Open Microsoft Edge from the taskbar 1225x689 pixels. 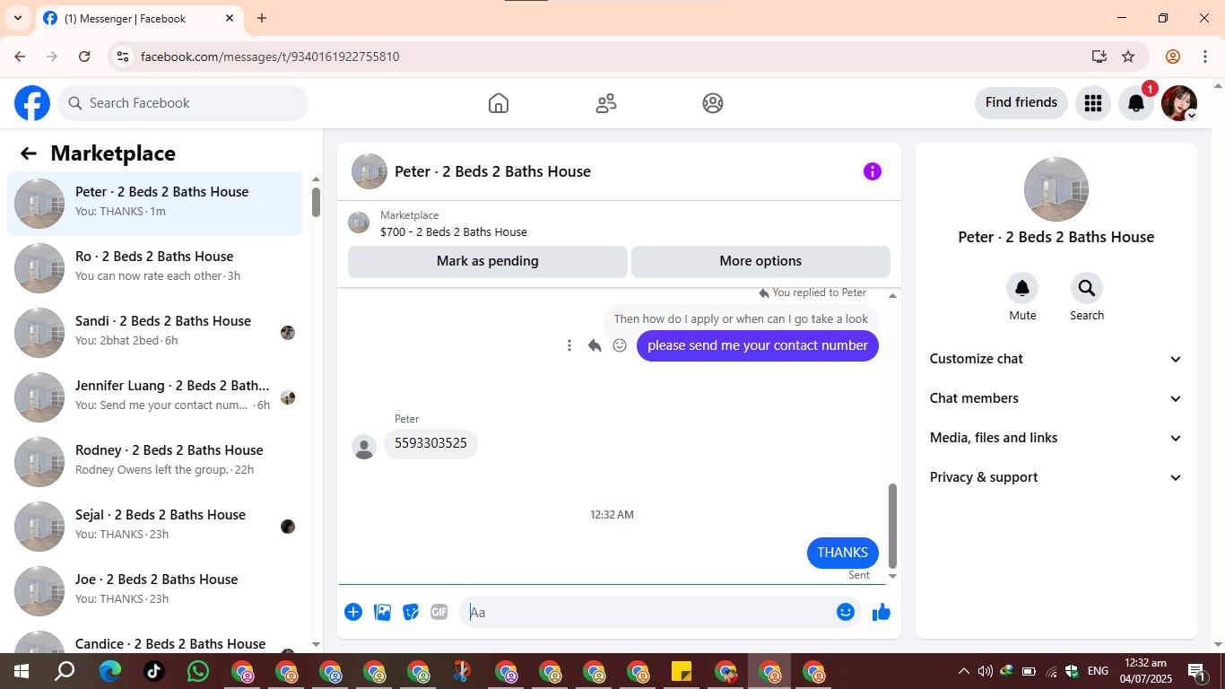tap(110, 671)
